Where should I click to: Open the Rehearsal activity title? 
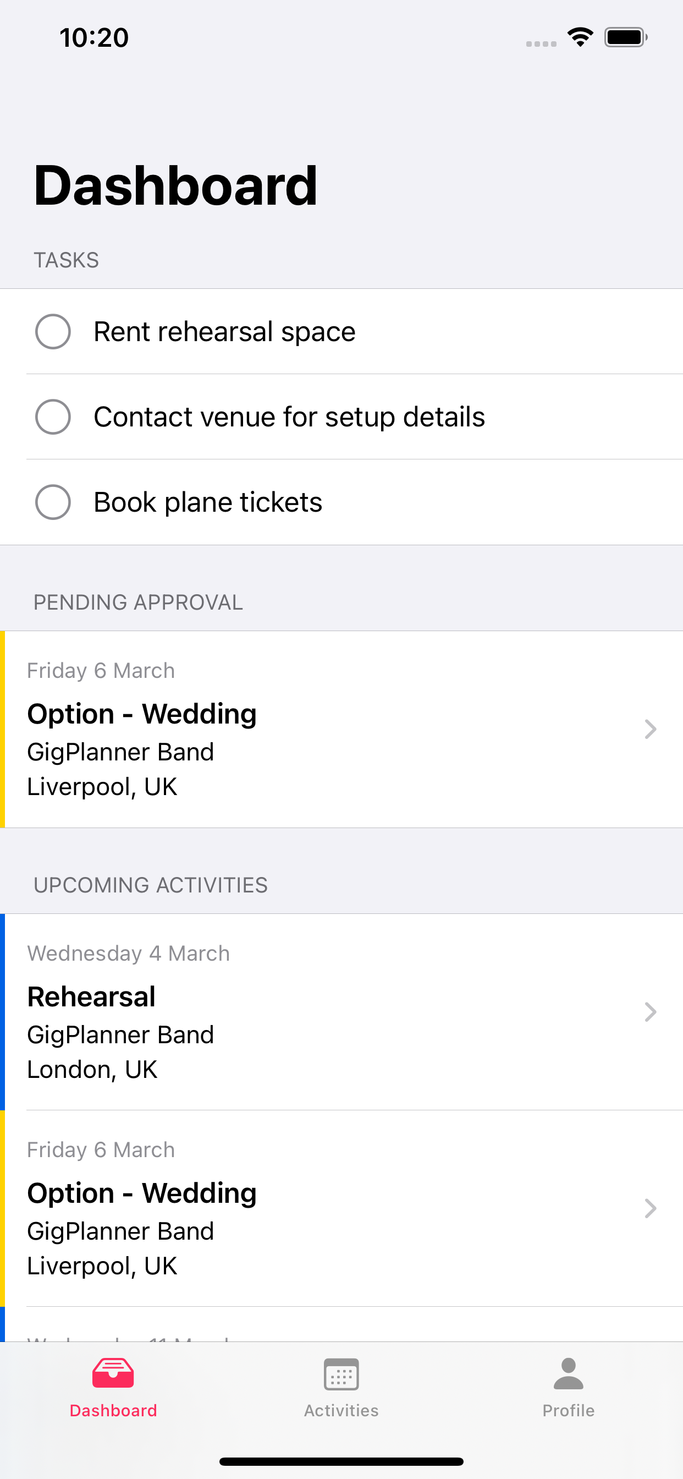[x=91, y=996]
